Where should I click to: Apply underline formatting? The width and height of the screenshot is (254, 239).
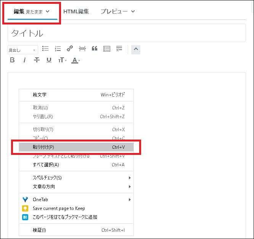(x=49, y=60)
